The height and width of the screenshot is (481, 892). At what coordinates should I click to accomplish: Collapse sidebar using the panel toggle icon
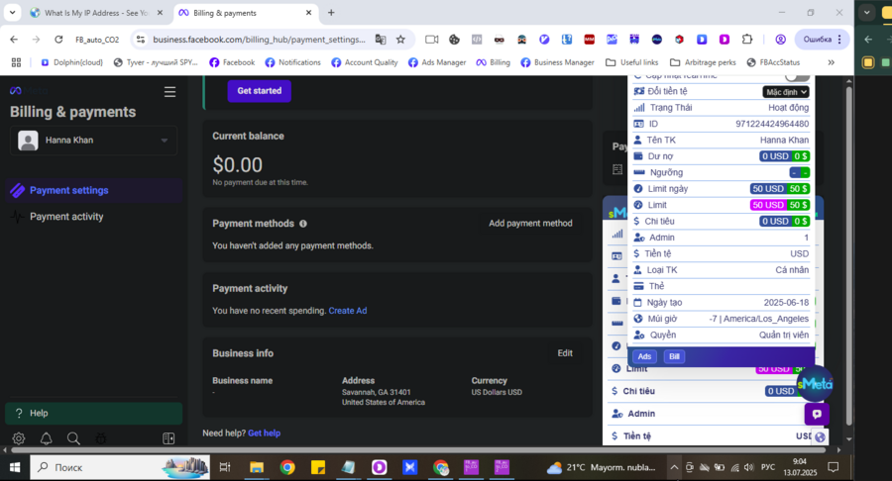[x=168, y=438]
